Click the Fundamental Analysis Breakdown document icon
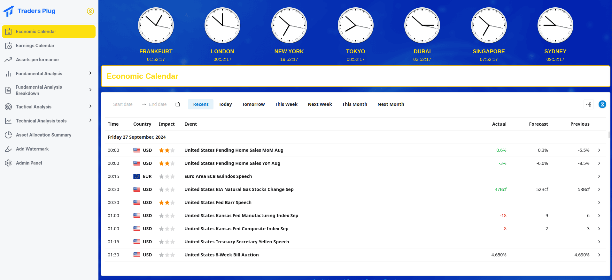The width and height of the screenshot is (612, 280). point(9,90)
